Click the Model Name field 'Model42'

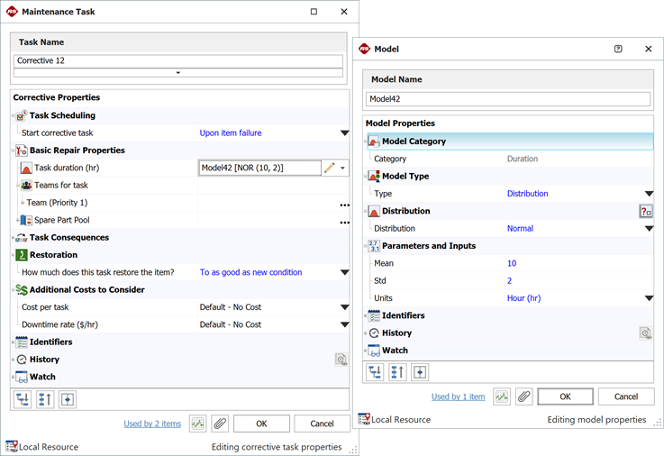pos(508,99)
